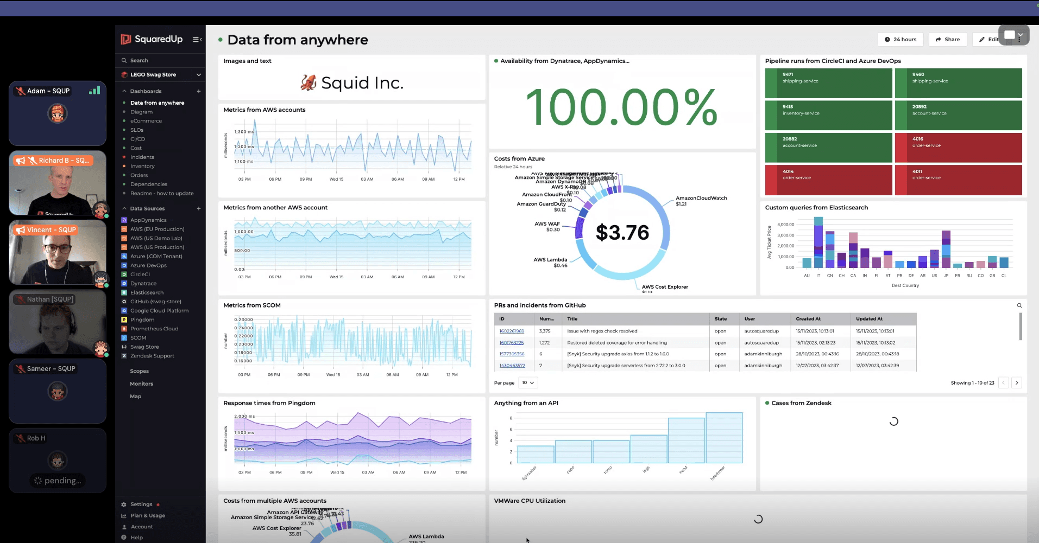Open GitHub issue link 1602261969
The width and height of the screenshot is (1039, 543).
point(512,331)
